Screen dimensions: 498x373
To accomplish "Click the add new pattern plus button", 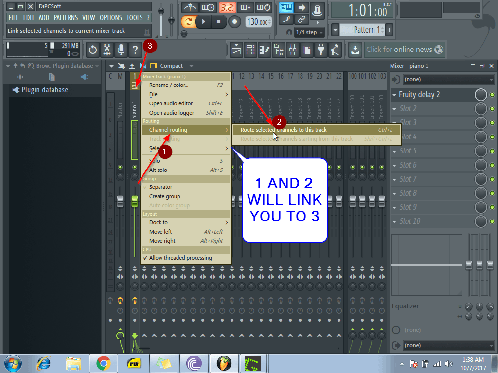I will click(389, 30).
